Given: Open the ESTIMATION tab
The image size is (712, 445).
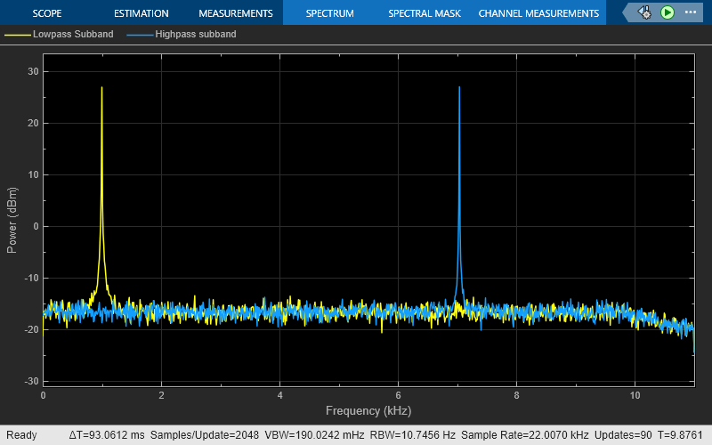Looking at the screenshot, I should click(142, 13).
